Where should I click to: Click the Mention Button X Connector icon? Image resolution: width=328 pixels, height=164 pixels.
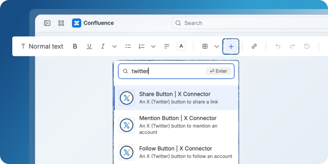point(127,125)
